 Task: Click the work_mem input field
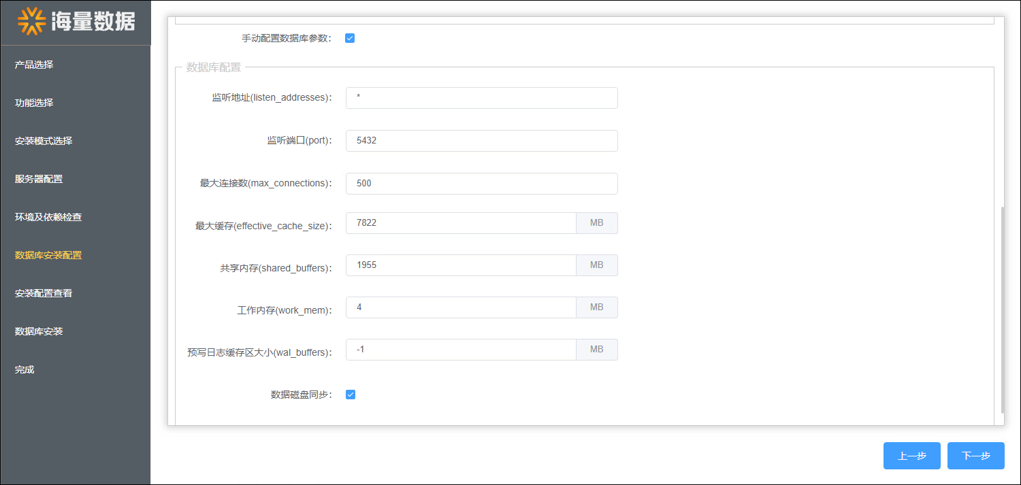click(461, 307)
